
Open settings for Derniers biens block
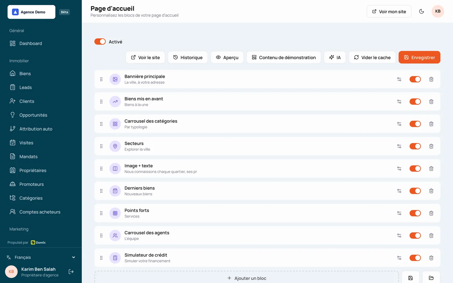pyautogui.click(x=399, y=191)
